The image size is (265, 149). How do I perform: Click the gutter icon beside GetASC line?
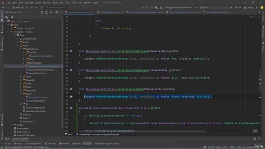coord(71,108)
